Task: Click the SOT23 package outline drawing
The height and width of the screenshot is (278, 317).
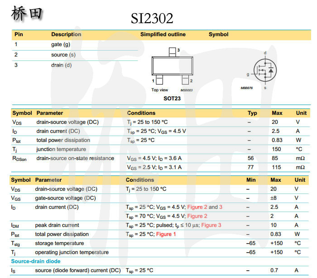Action: [173, 66]
